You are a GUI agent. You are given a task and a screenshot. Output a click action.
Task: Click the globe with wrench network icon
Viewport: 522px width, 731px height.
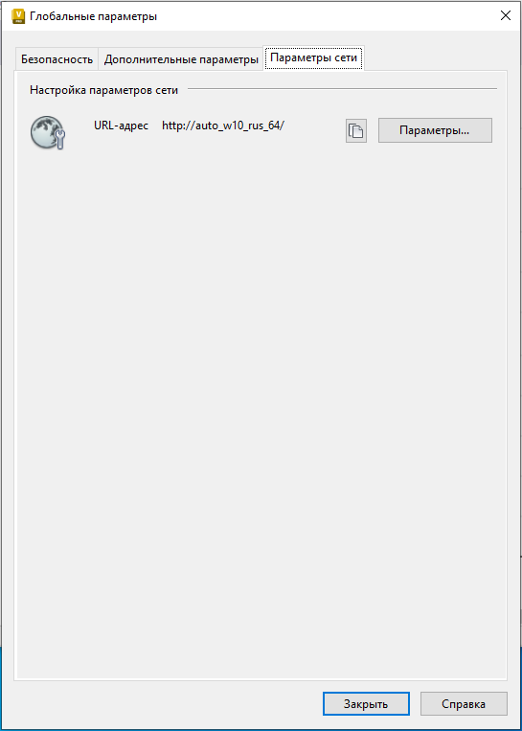48,132
